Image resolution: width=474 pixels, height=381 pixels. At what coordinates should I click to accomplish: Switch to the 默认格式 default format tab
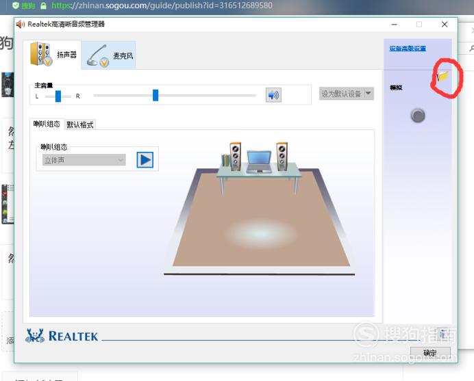pyautogui.click(x=80, y=124)
